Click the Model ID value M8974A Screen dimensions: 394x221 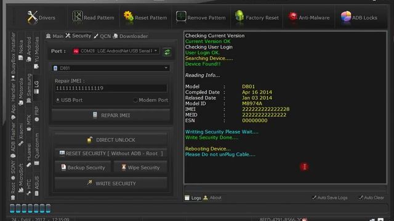point(252,103)
